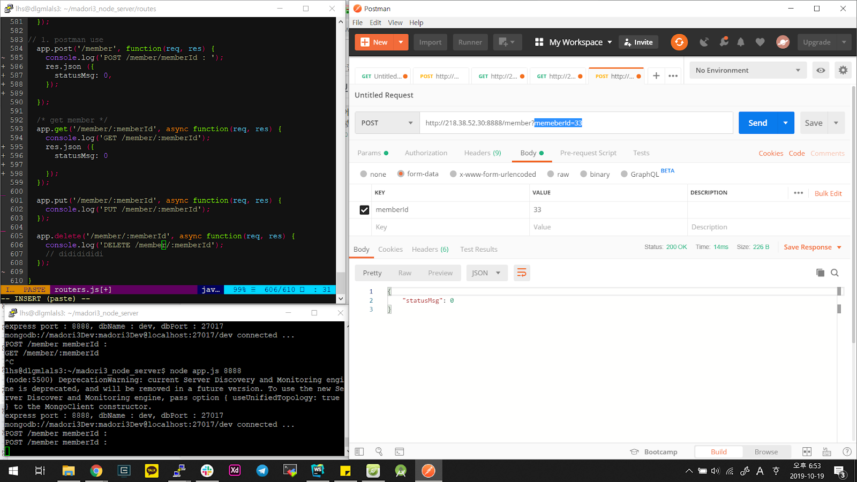Open Find and Replace in Postman footer
The width and height of the screenshot is (857, 482).
click(379, 451)
